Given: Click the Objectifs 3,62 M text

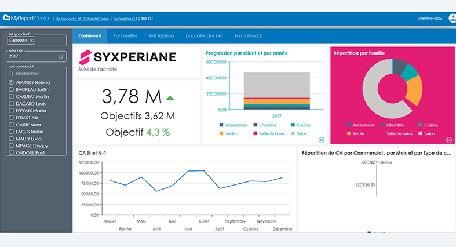Looking at the screenshot, I should pyautogui.click(x=137, y=116).
